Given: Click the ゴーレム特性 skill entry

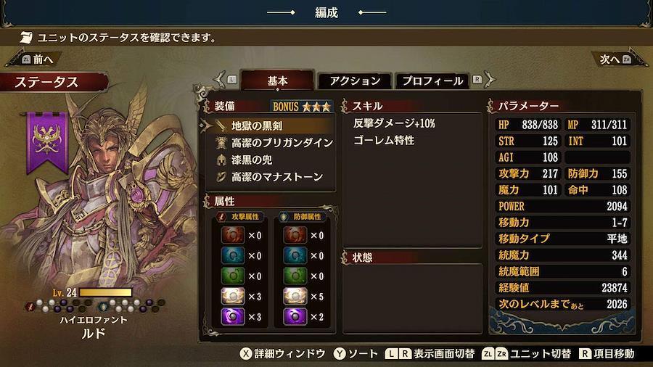Looking at the screenshot, I should click(384, 140).
